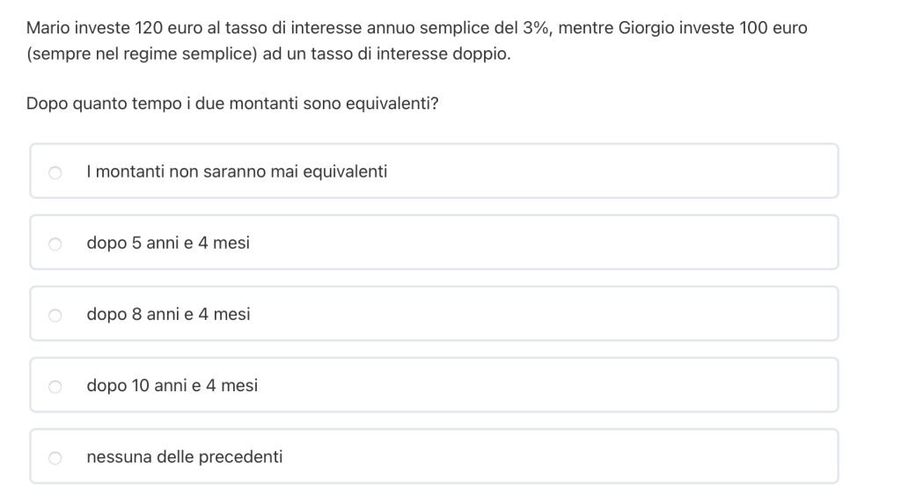Click the label text 'dopo 10 anni e 4 mesi'

tap(172, 385)
